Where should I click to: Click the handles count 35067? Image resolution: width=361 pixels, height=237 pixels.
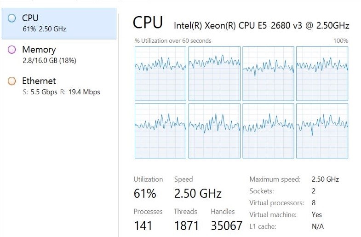(226, 226)
